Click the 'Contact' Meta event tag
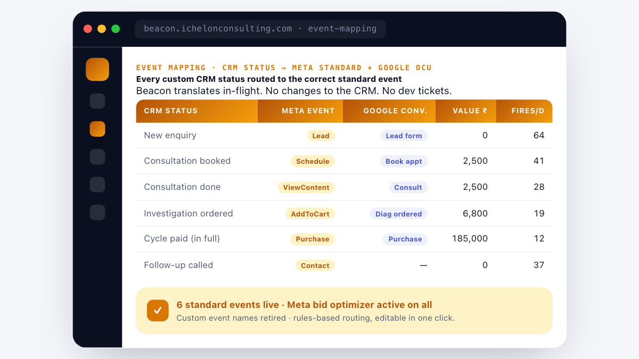 tap(315, 265)
